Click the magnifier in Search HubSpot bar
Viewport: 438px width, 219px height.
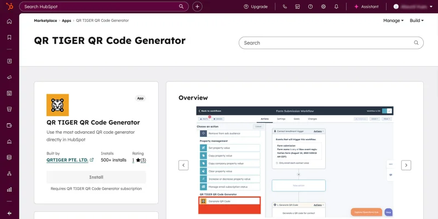[x=181, y=7]
